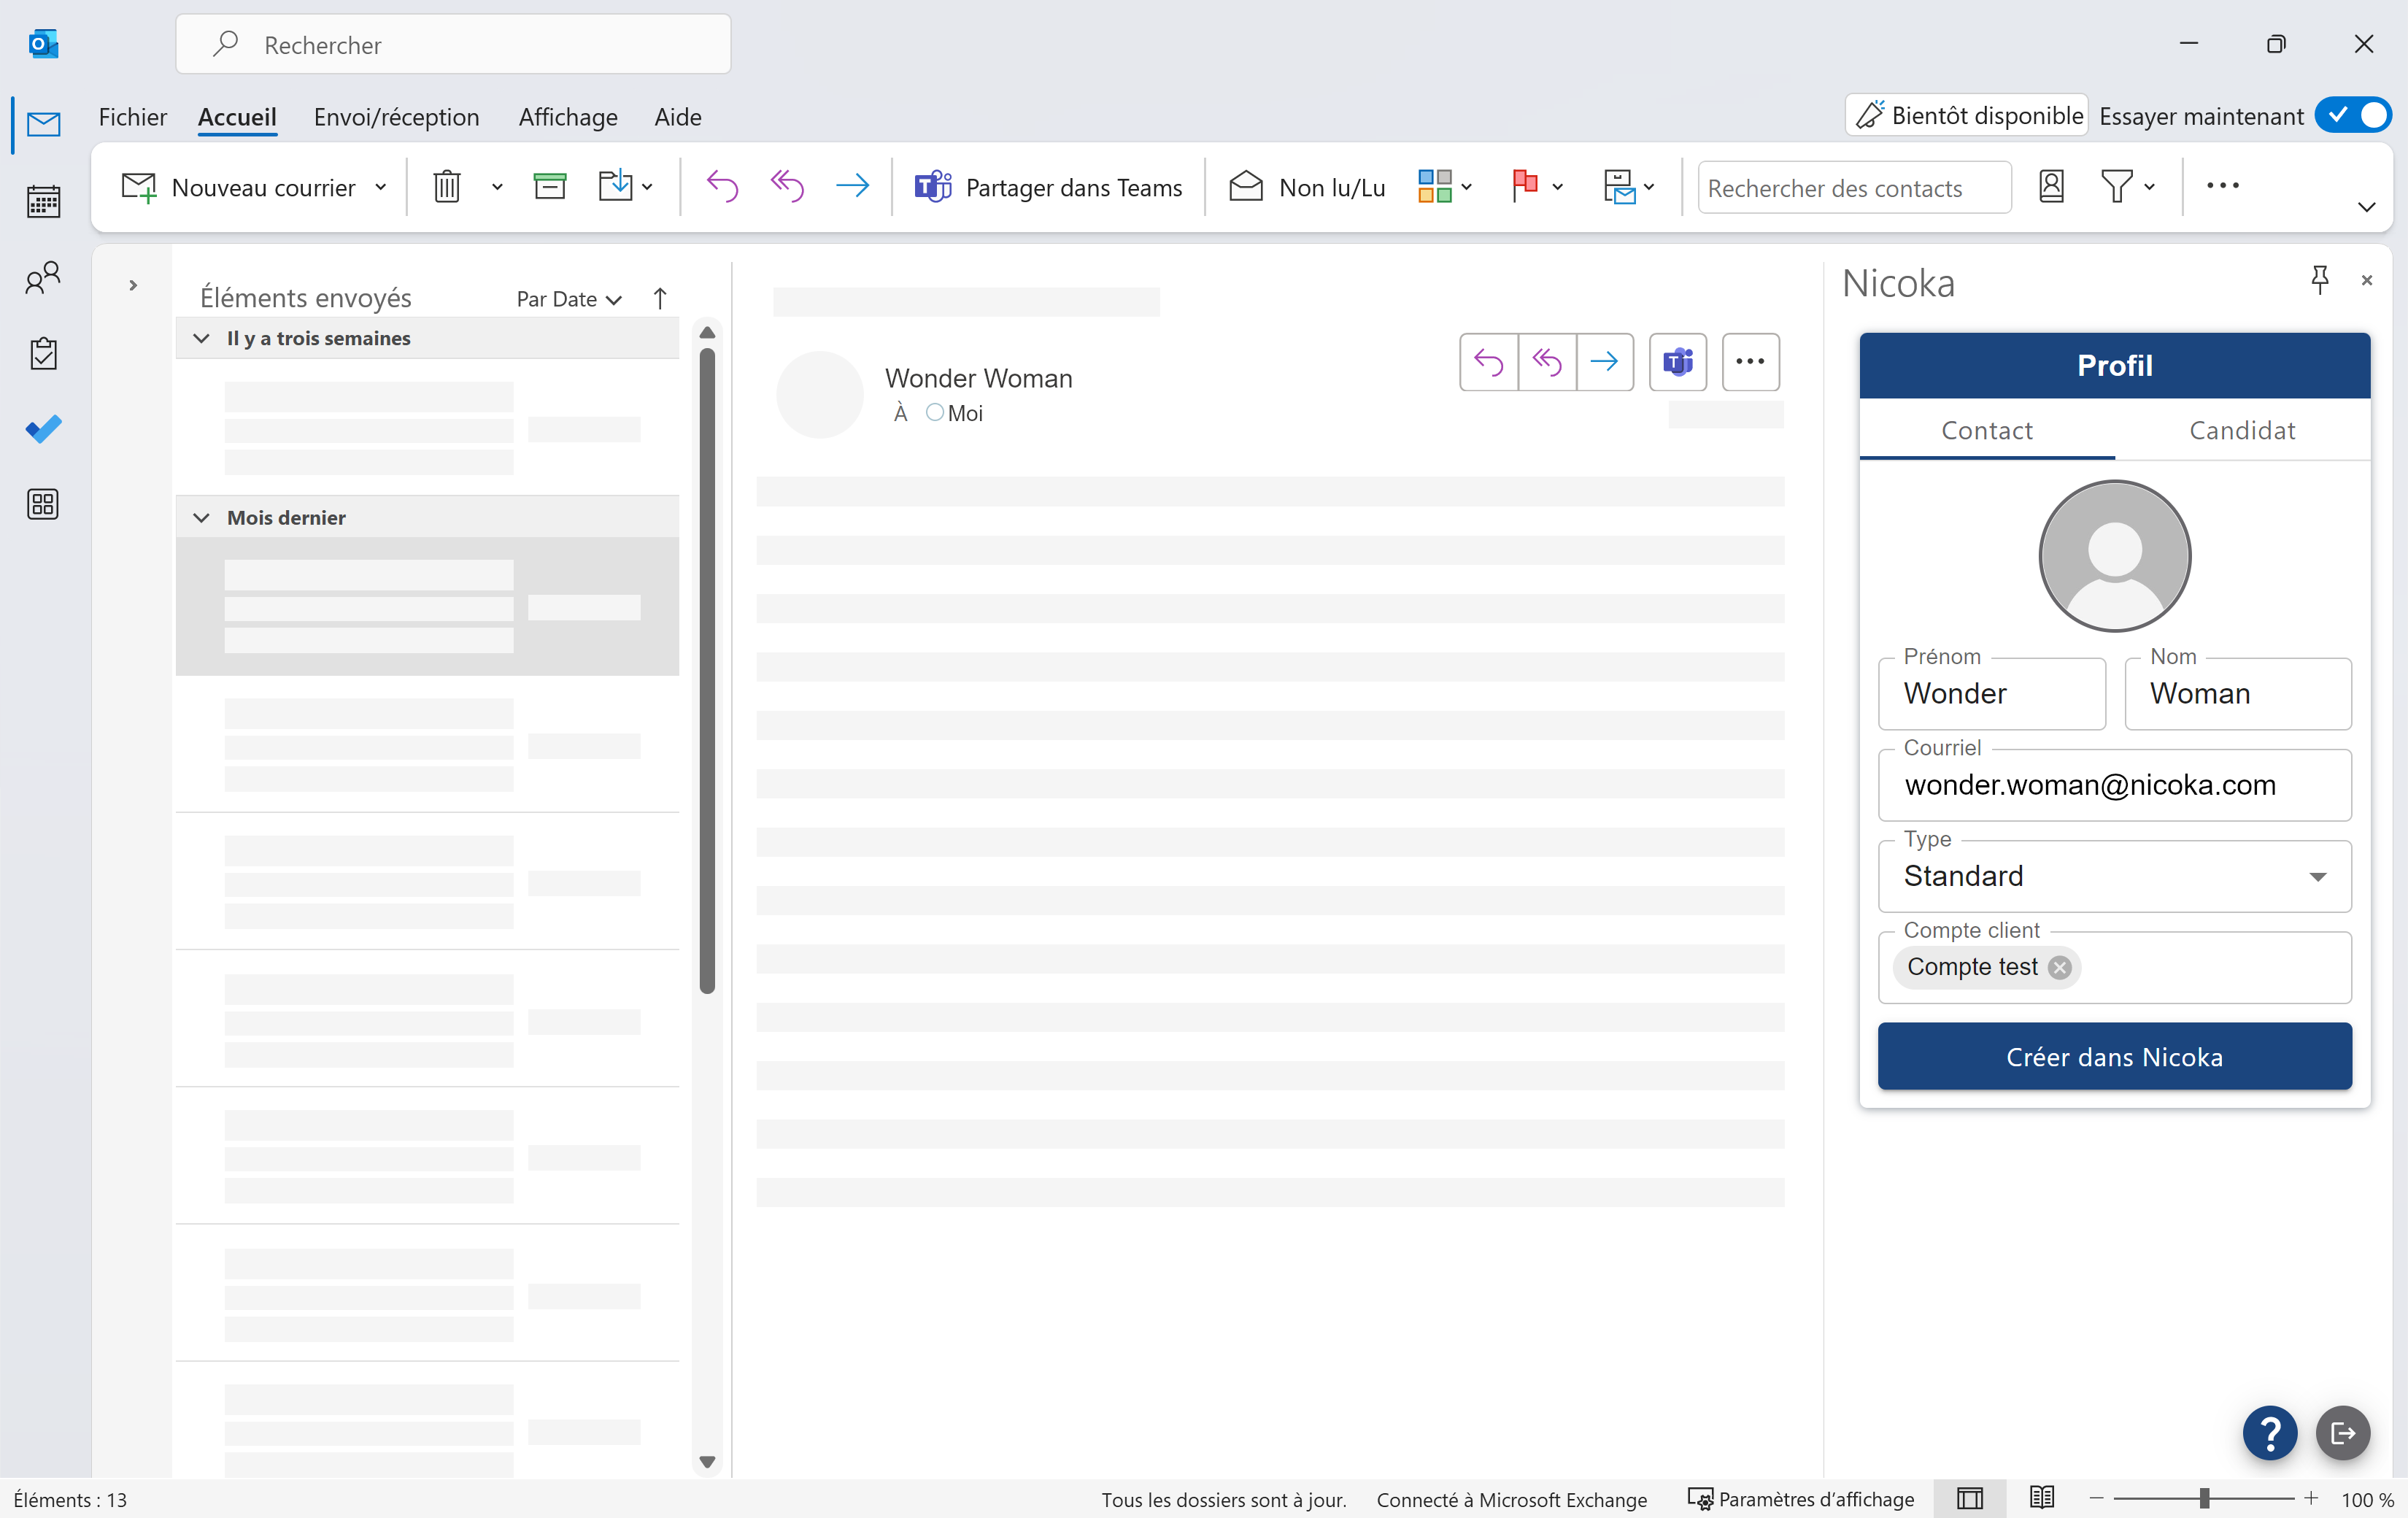The height and width of the screenshot is (1518, 2408).
Task: Open the Accueil ribbon tab
Action: coord(237,117)
